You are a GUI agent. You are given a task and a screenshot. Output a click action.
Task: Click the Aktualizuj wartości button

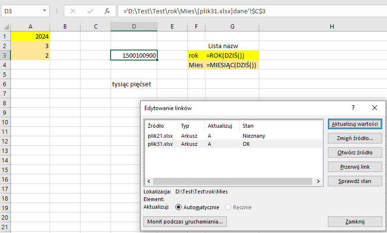[x=355, y=124]
